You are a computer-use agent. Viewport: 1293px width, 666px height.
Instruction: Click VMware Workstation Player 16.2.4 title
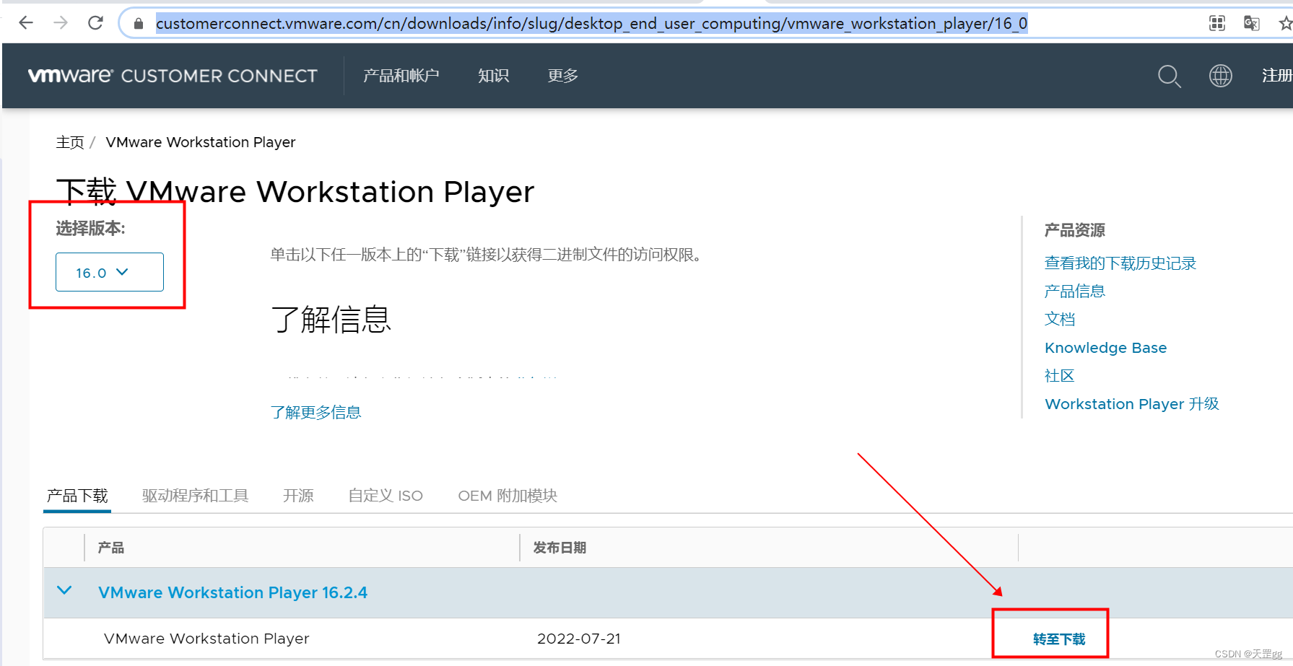click(x=232, y=592)
